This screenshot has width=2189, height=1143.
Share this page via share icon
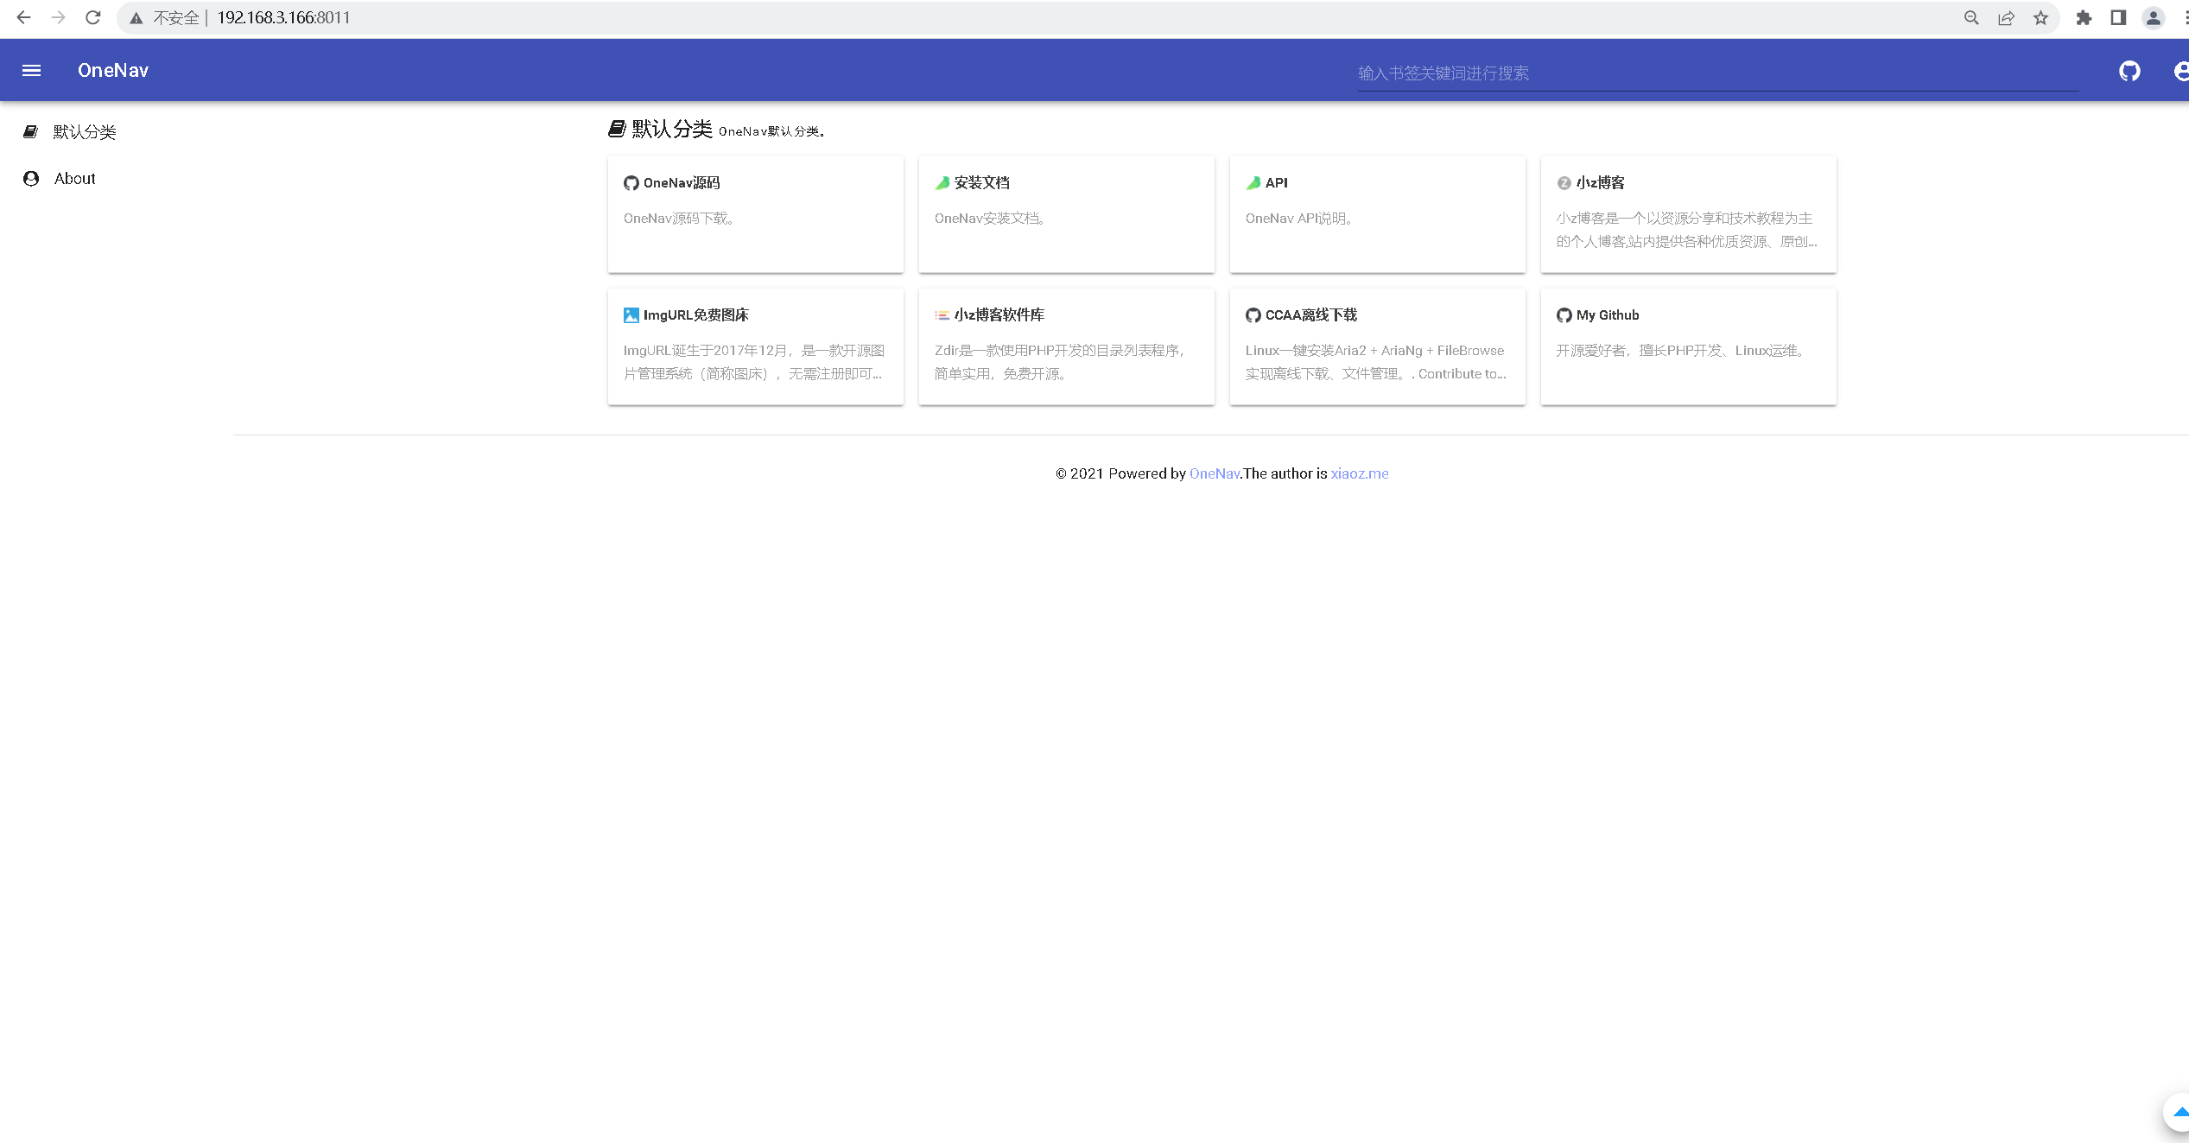(2006, 17)
